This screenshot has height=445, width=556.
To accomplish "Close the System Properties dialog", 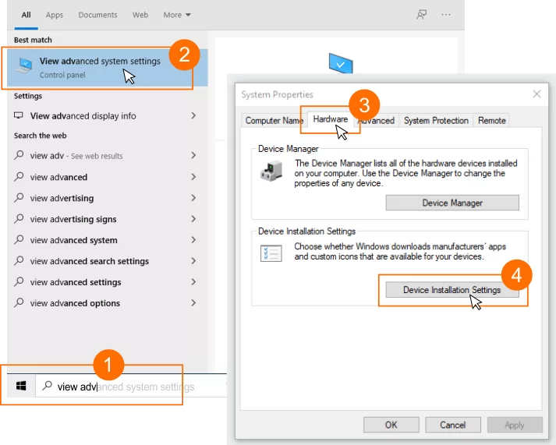I will coord(537,94).
